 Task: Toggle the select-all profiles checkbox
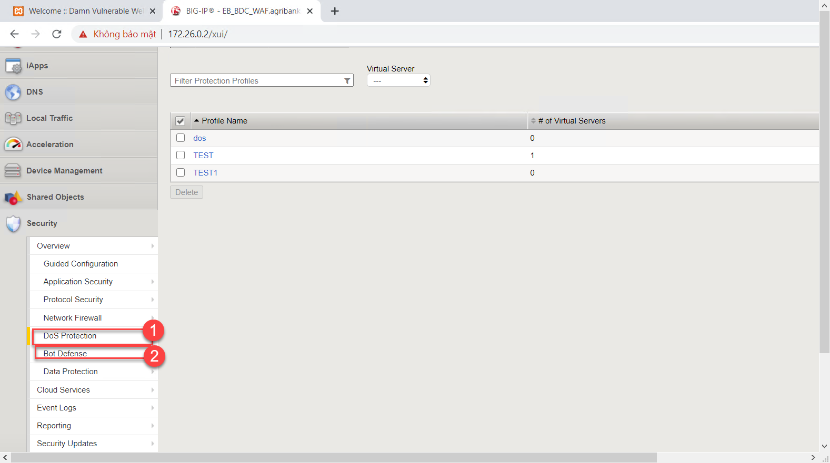pyautogui.click(x=181, y=121)
